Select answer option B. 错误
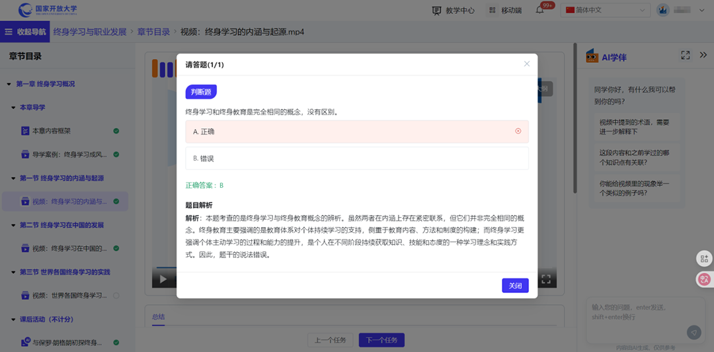Viewport: 714px width, 352px height. coord(357,158)
